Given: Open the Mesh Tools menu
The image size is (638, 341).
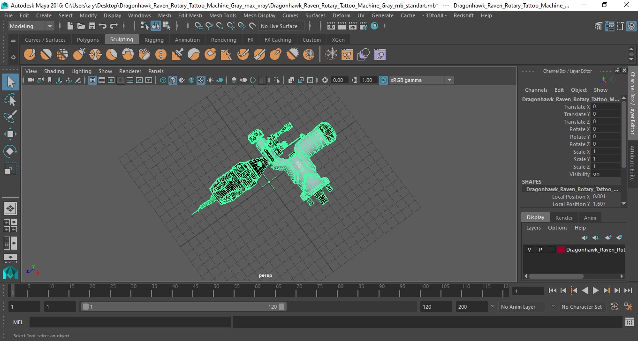Looking at the screenshot, I should (x=222, y=15).
